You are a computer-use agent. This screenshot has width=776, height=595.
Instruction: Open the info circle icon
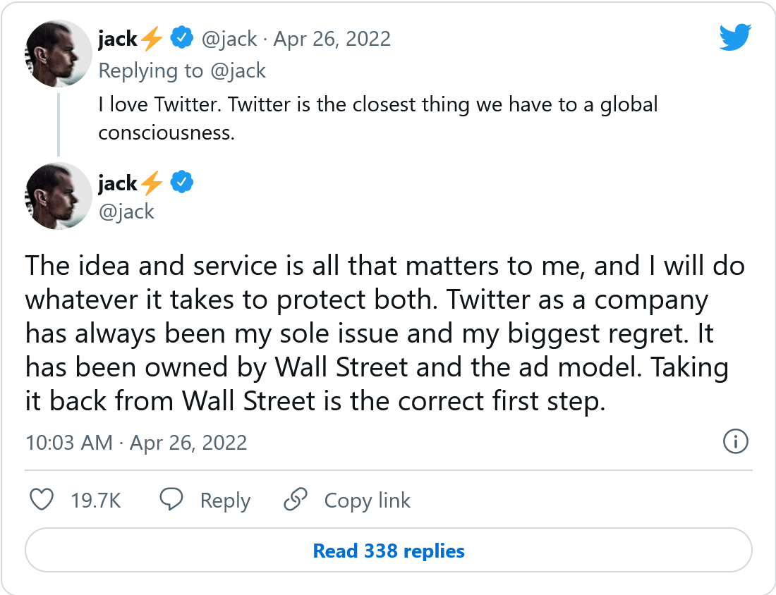pos(736,442)
